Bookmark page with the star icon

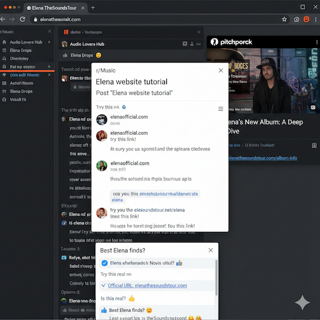point(284,19)
